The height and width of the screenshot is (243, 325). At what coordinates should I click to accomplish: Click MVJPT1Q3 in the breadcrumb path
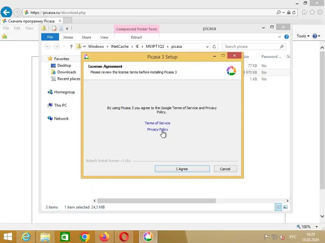point(155,47)
